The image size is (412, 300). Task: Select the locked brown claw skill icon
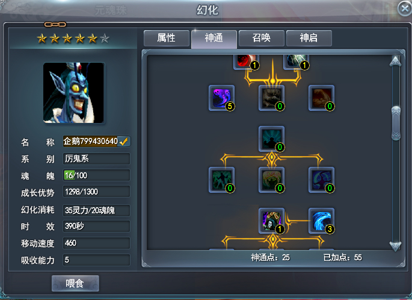click(x=321, y=98)
